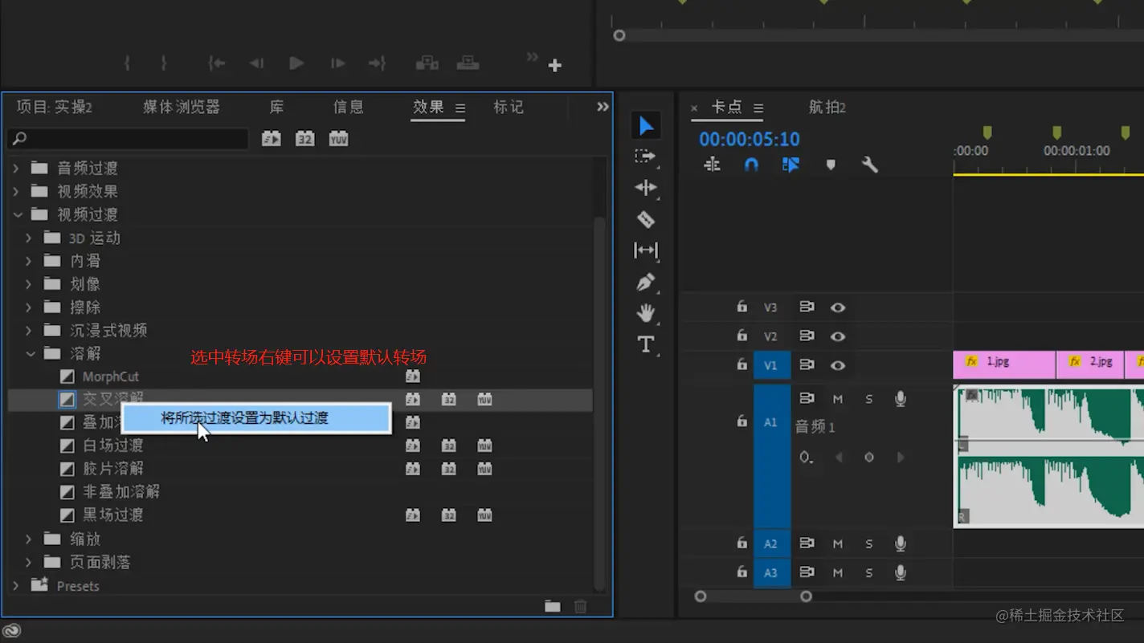
Task: Collapse the 溶解 folder
Action: (31, 353)
